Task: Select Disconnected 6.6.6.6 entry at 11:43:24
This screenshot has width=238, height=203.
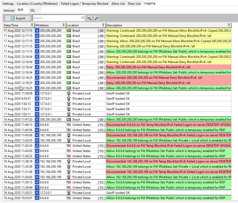Action: [x=168, y=146]
